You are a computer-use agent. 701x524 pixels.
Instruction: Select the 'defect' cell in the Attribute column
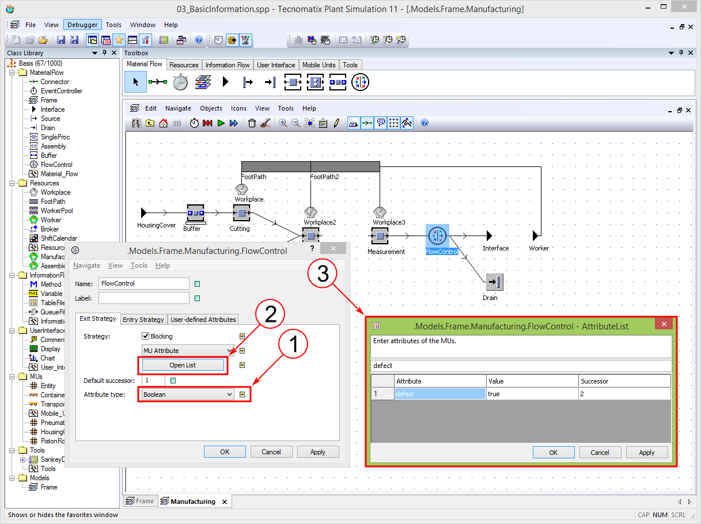440,394
